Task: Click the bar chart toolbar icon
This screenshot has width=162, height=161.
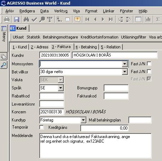Action: (148, 19)
